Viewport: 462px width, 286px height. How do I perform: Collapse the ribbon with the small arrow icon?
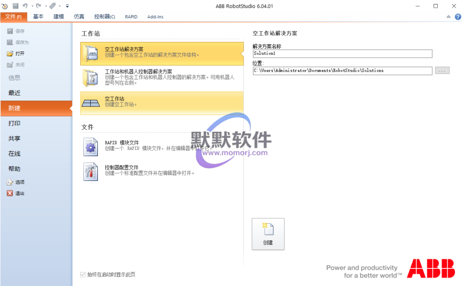448,17
